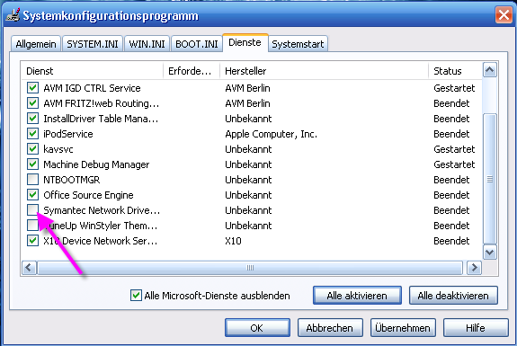This screenshot has height=346, width=517.
Task: Enable the NTBOOTMGR service checkbox
Action: pos(32,180)
